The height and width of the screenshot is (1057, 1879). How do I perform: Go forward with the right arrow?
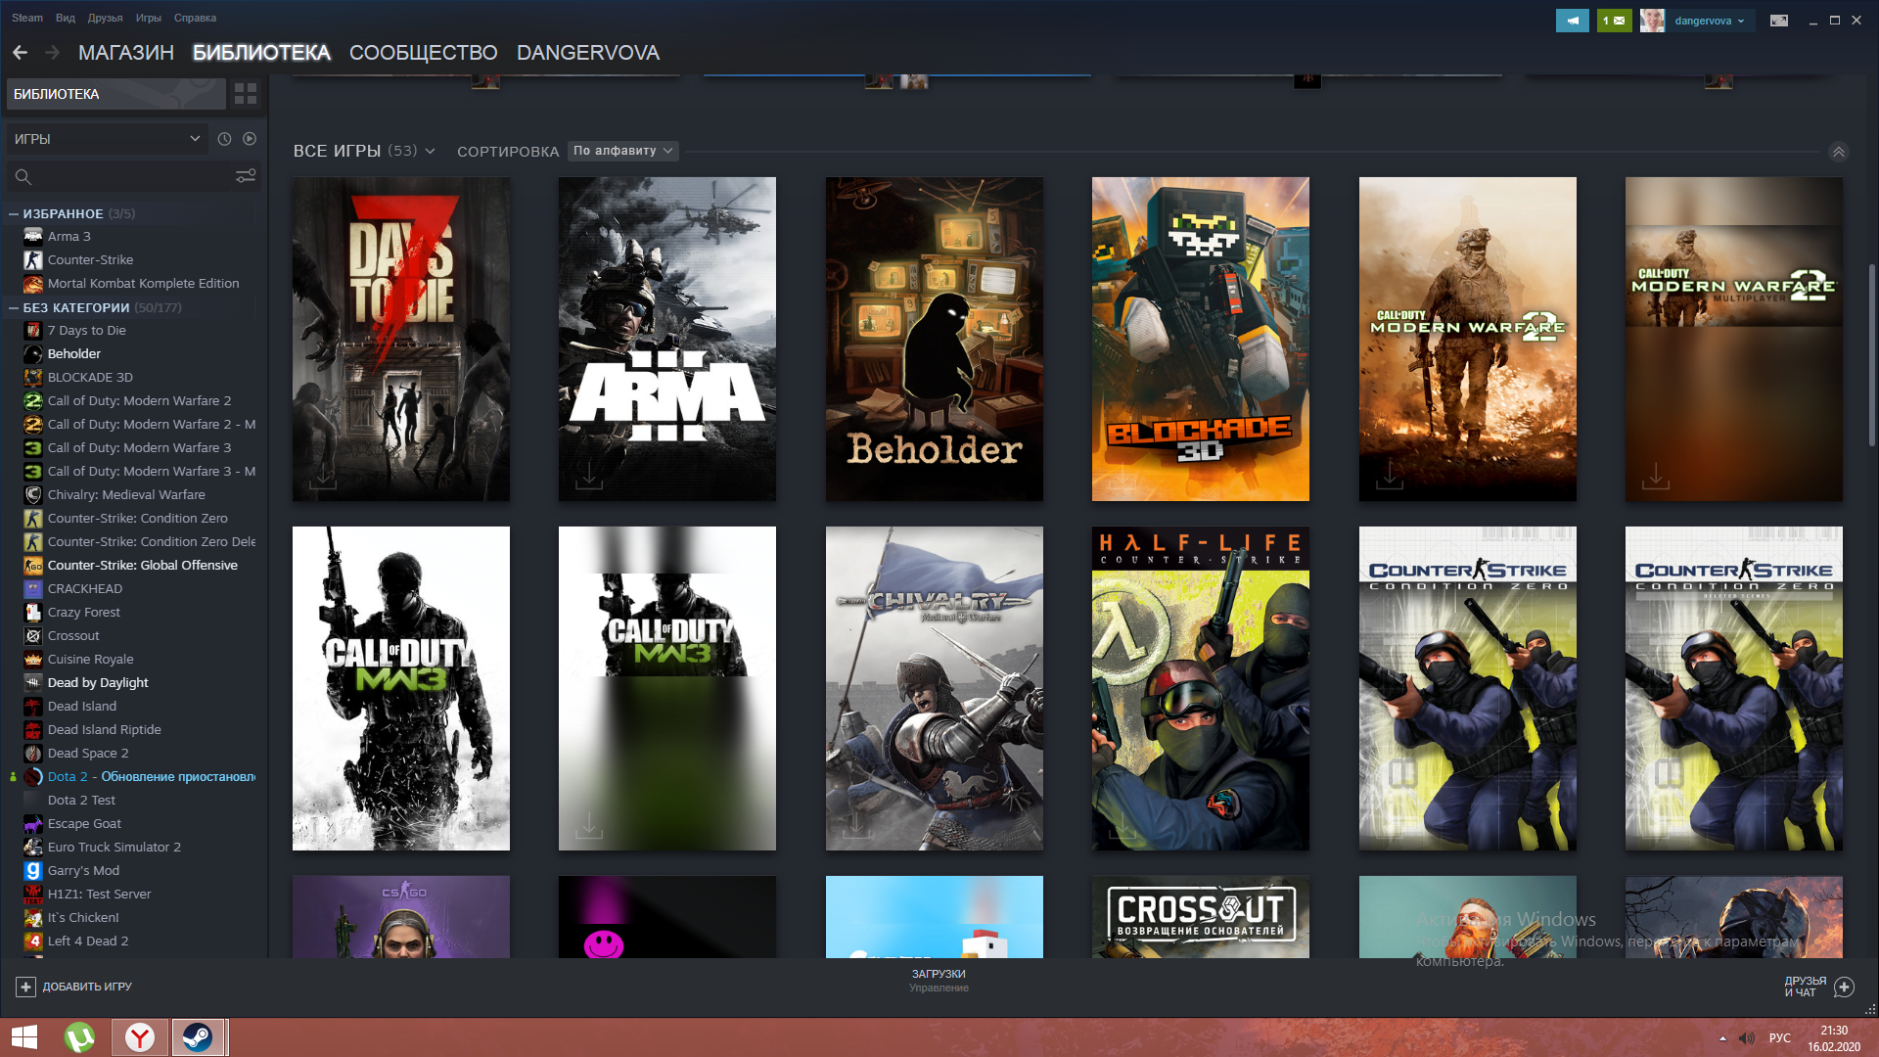click(x=53, y=53)
